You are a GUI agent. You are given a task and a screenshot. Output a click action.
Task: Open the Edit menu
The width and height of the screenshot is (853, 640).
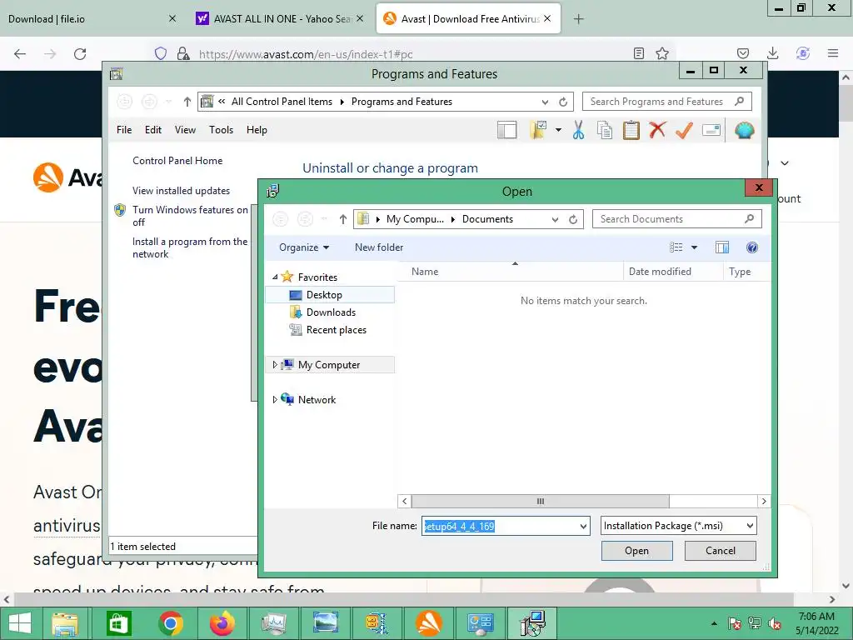pos(153,130)
